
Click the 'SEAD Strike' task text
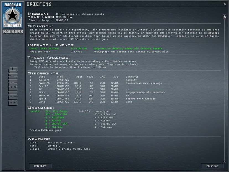pos(64,17)
